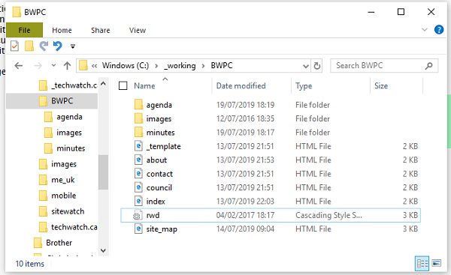Switch to Details view layout
This screenshot has width=451, height=275.
point(422,263)
